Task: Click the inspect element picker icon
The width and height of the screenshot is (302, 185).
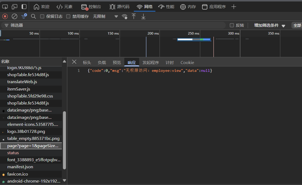Action: tap(5, 7)
